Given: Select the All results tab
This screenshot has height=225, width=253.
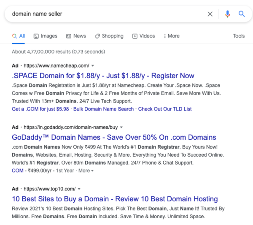Looking at the screenshot, I should [19, 36].
